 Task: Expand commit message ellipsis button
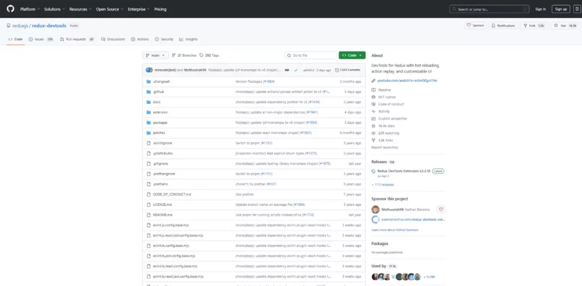(x=287, y=70)
